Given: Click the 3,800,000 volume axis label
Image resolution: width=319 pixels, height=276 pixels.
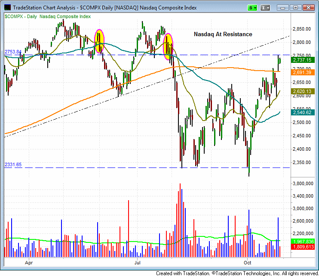Looking at the screenshot, I should [x=303, y=184].
